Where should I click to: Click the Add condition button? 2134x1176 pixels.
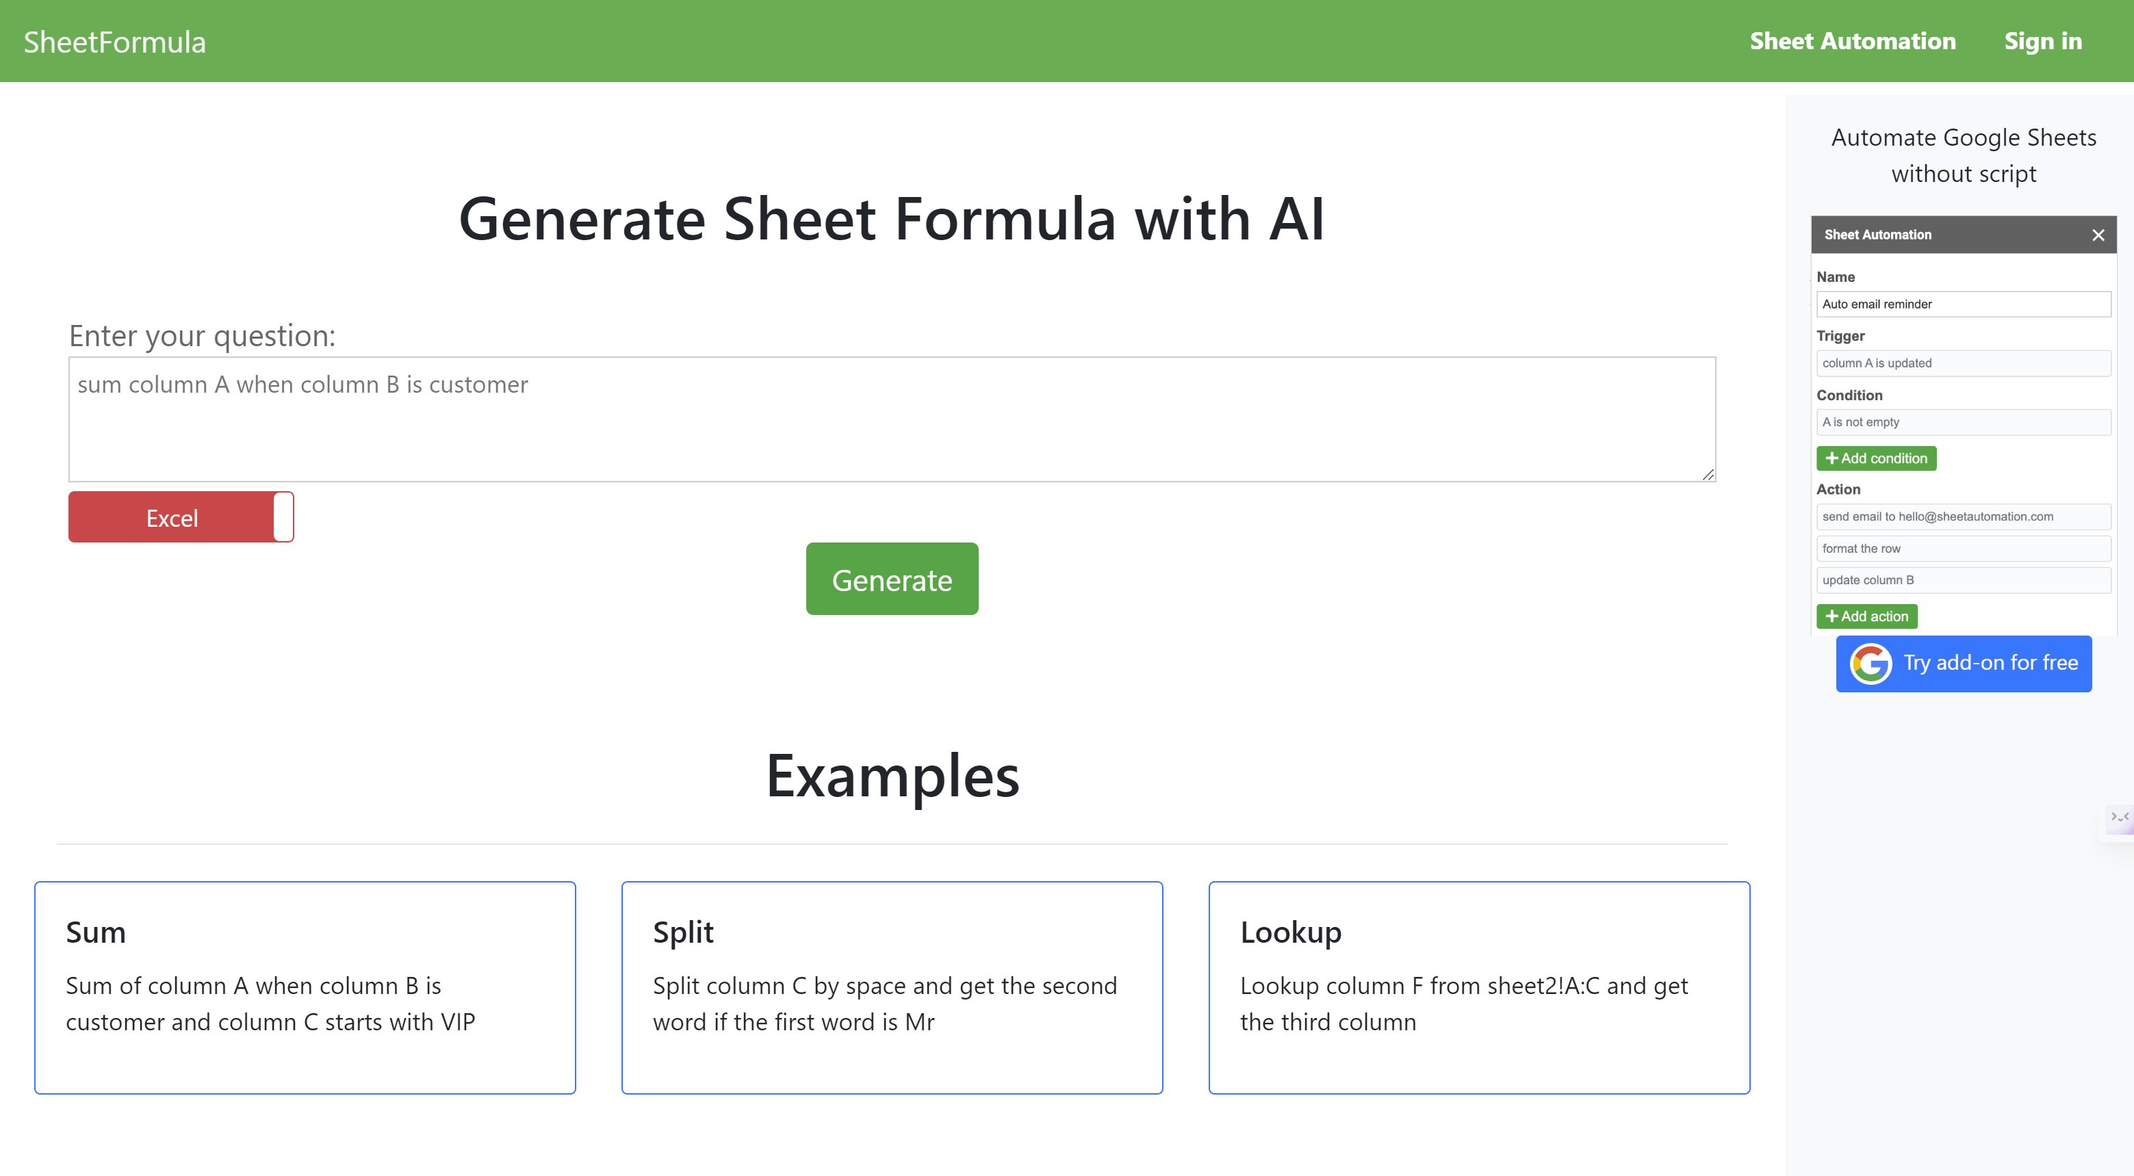coord(1877,457)
